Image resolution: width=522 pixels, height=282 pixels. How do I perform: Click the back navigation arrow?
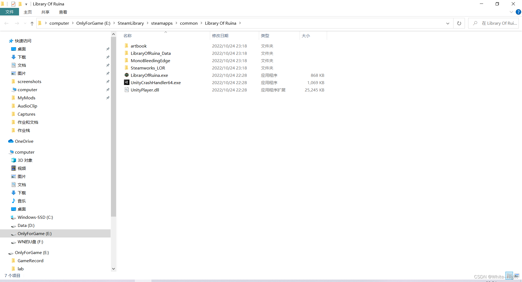pos(7,24)
